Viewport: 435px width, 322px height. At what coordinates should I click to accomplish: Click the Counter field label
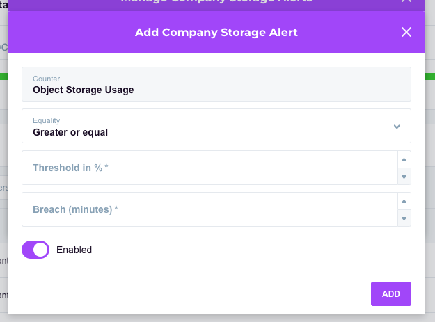coord(47,79)
